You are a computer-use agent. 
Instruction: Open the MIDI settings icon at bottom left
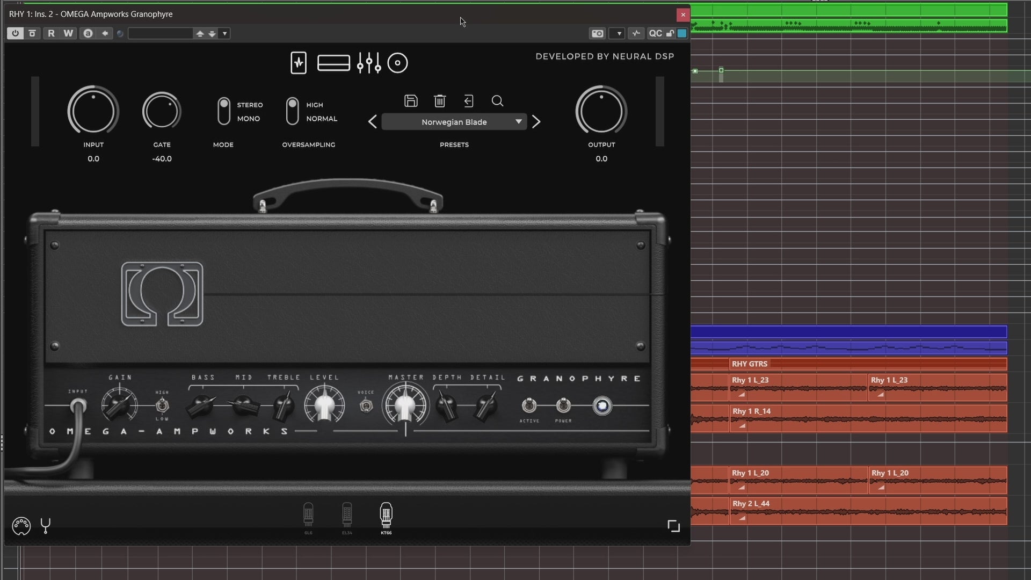point(21,526)
